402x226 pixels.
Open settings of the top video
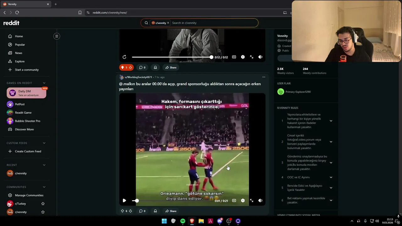point(243,57)
